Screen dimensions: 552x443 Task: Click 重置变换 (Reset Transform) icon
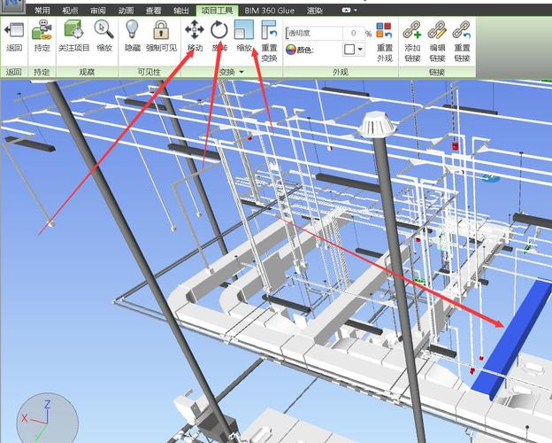click(x=269, y=29)
